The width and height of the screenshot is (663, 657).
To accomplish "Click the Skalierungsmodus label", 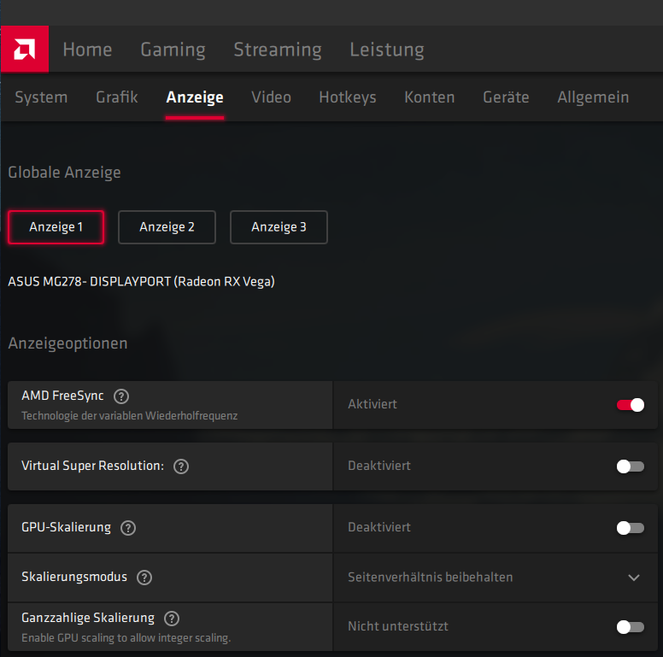I will click(x=74, y=577).
